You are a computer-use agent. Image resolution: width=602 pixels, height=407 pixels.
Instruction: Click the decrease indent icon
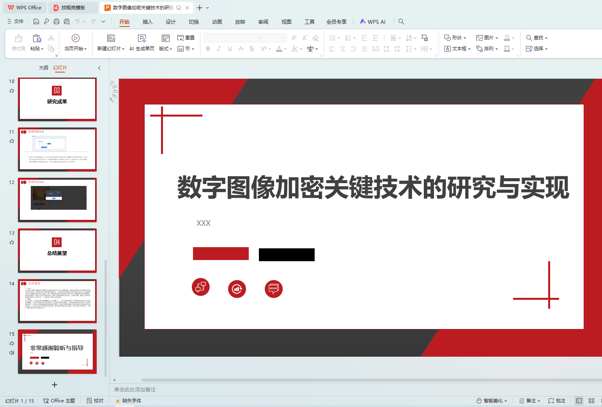pos(364,38)
